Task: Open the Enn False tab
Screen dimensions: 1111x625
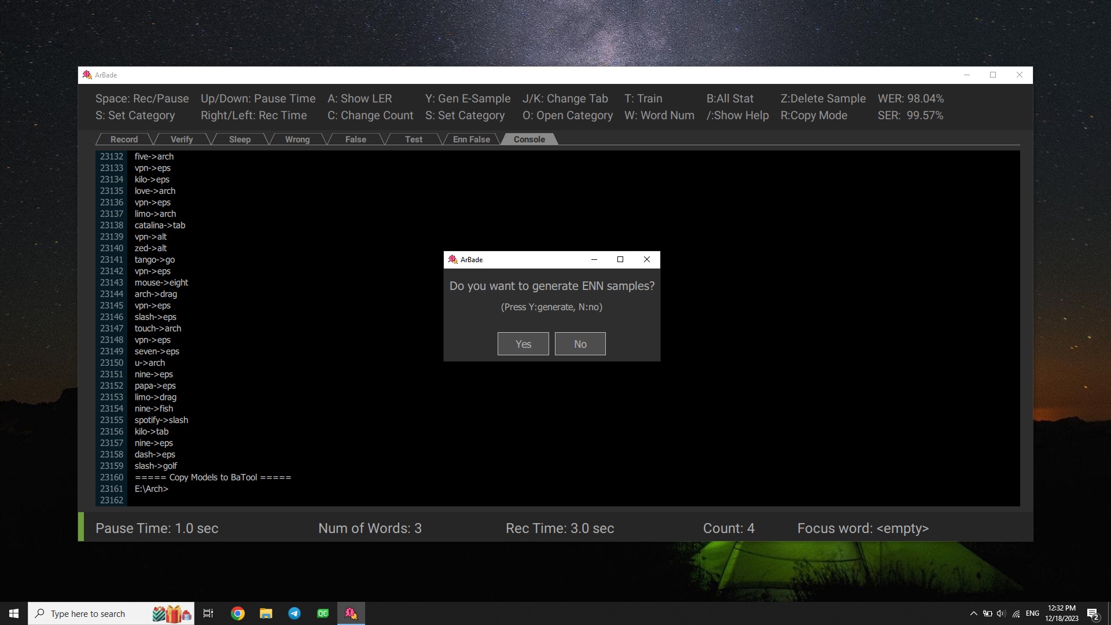Action: pyautogui.click(x=471, y=139)
